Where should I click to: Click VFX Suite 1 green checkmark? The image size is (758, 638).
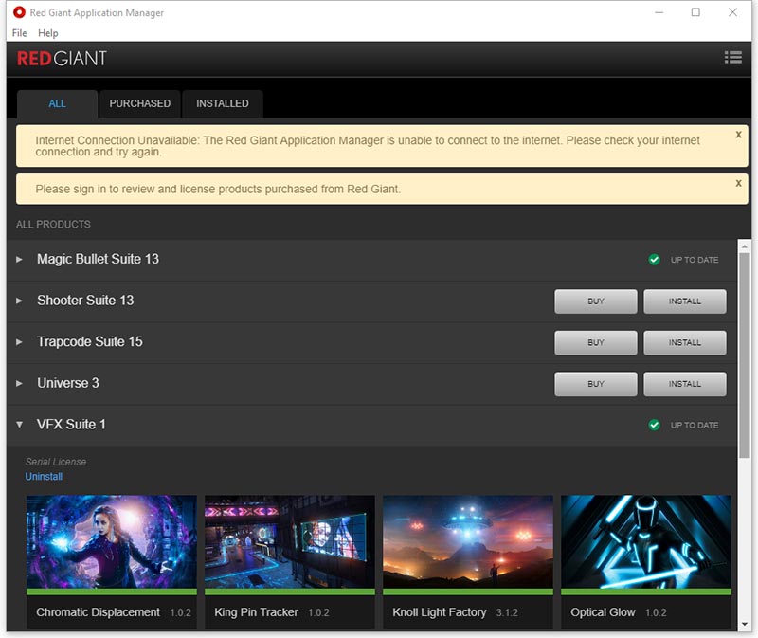click(x=654, y=425)
